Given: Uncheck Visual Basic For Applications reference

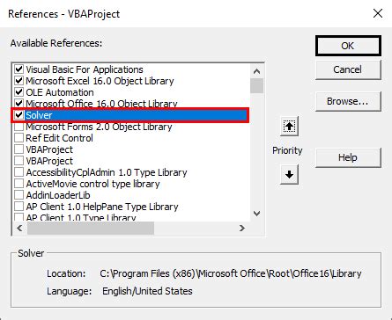Looking at the screenshot, I should pos(19,69).
